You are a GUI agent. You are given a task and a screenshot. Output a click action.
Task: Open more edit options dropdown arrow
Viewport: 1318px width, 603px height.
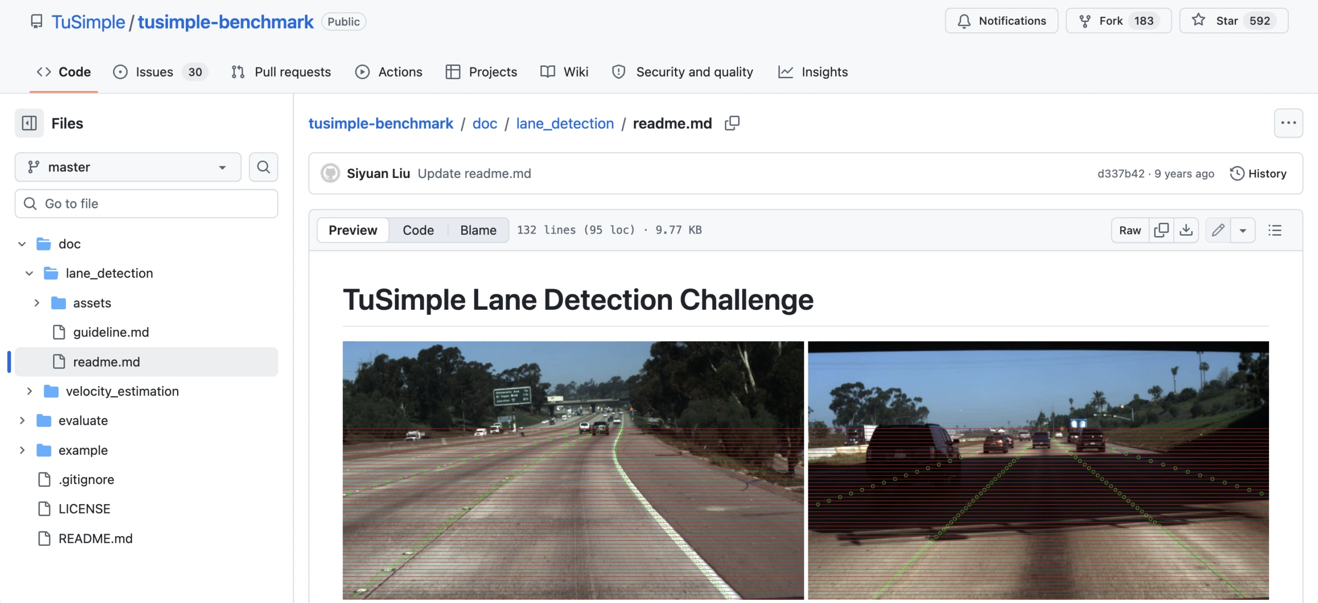click(1243, 230)
